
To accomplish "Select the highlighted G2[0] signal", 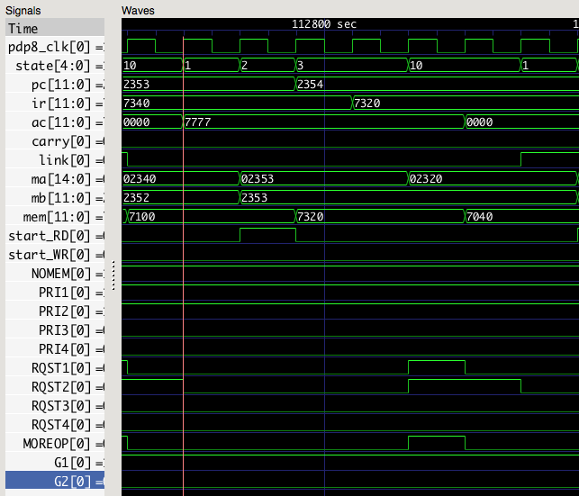I will click(x=55, y=482).
